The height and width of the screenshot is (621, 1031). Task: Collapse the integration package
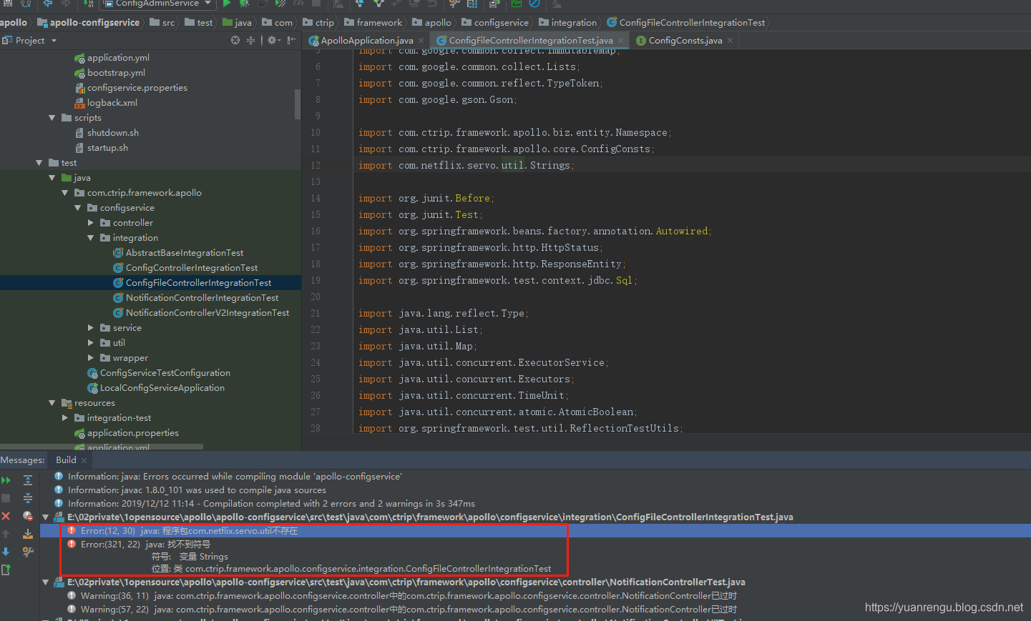[91, 238]
